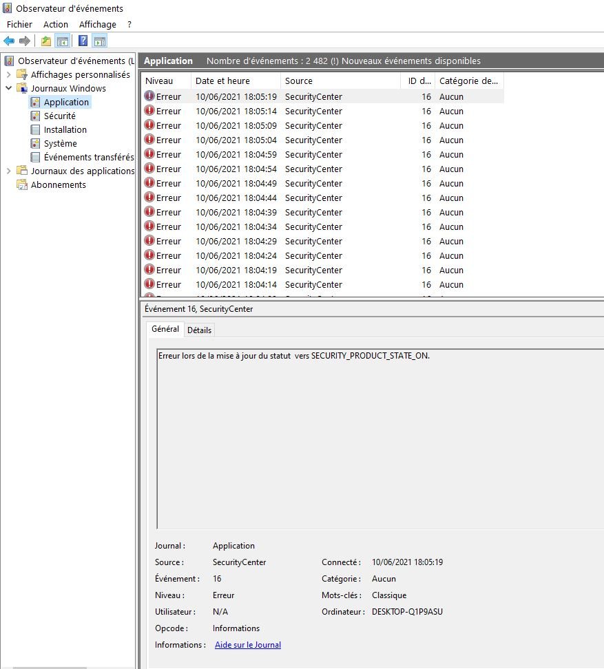Select the error event at 18:04:39
This screenshot has height=669, width=604.
point(236,212)
